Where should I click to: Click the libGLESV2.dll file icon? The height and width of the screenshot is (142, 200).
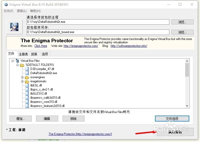click(x=27, y=94)
